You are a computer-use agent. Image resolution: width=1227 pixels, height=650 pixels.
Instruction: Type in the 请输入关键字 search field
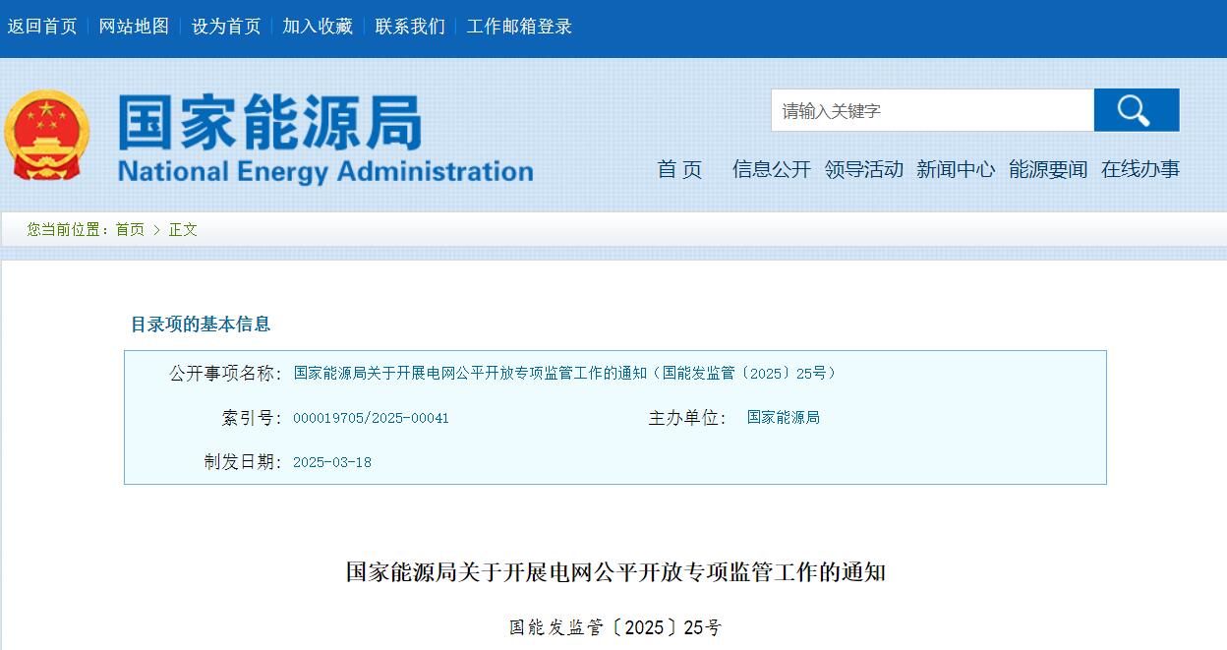931,110
